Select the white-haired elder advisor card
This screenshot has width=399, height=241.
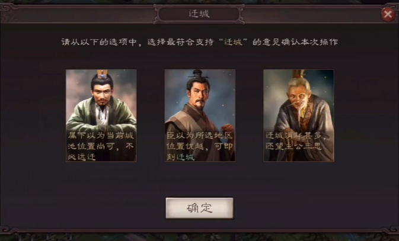[299, 115]
